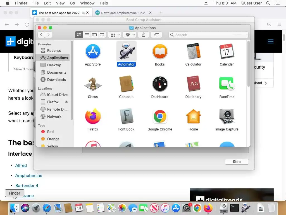Open the File menu
This screenshot has height=215, width=286.
click(x=35, y=3)
